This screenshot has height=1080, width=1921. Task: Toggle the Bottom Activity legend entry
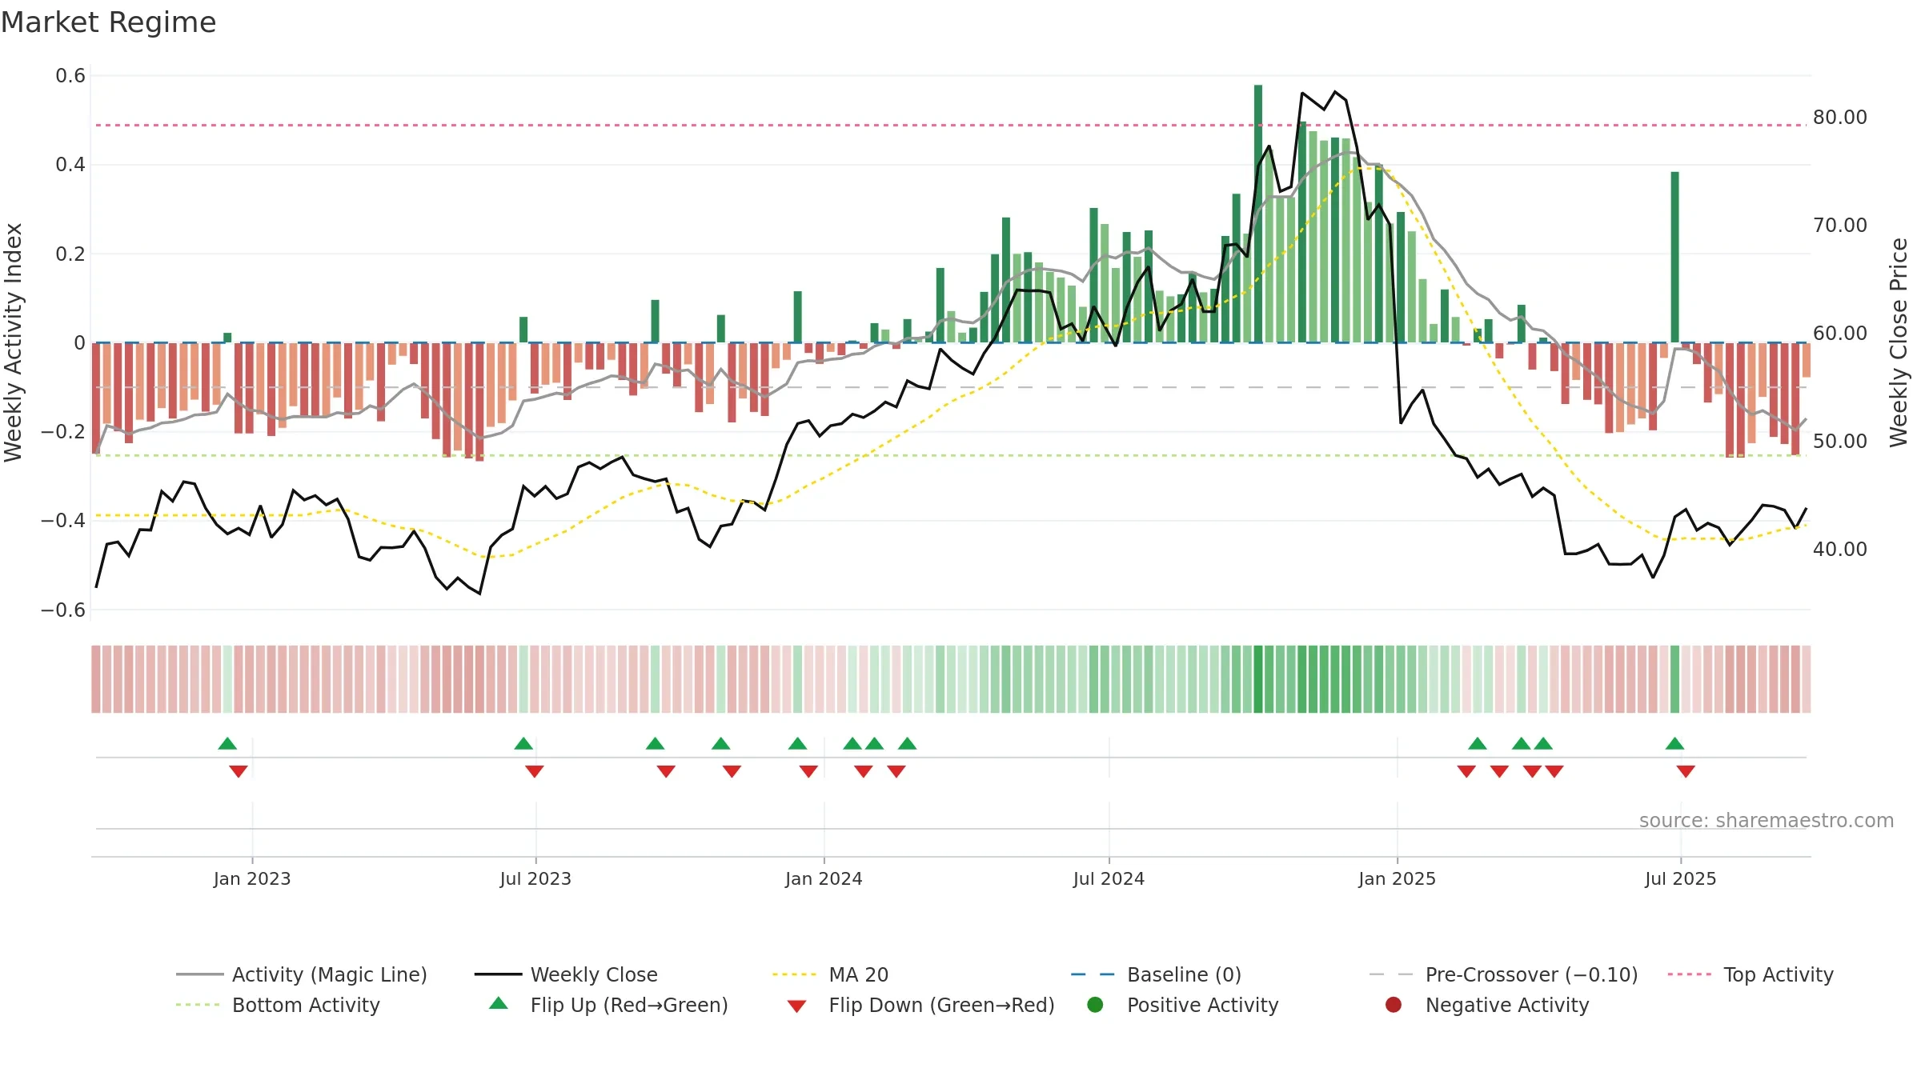[278, 1005]
